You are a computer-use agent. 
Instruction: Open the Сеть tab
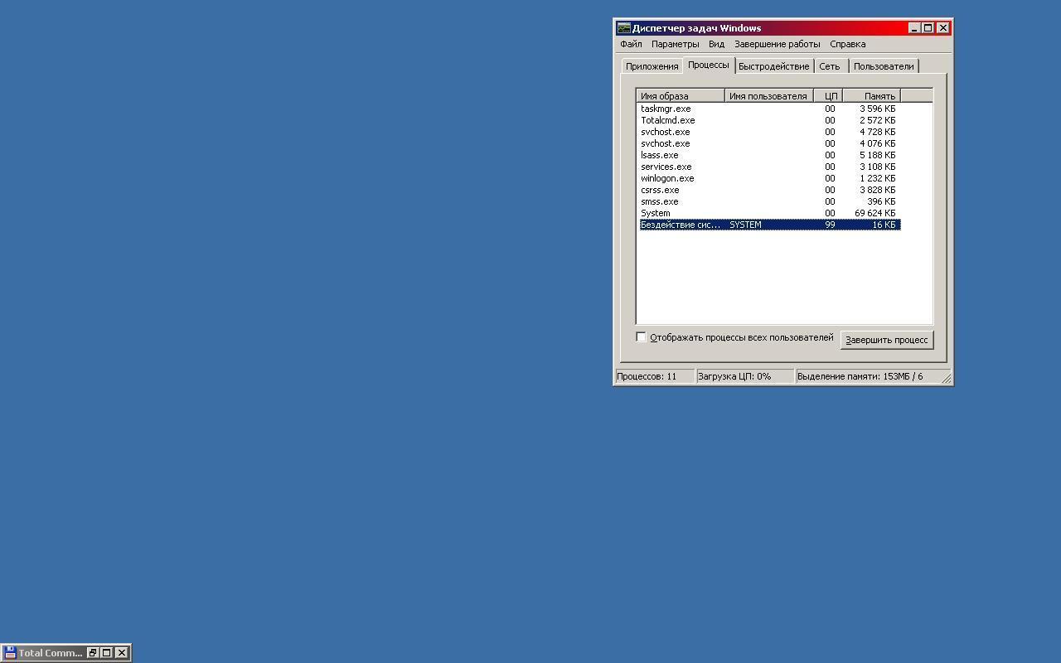[x=830, y=66]
